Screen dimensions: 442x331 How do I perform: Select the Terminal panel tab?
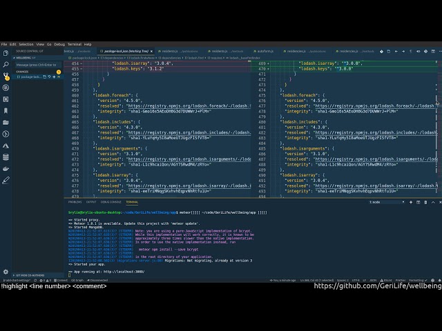(x=132, y=202)
